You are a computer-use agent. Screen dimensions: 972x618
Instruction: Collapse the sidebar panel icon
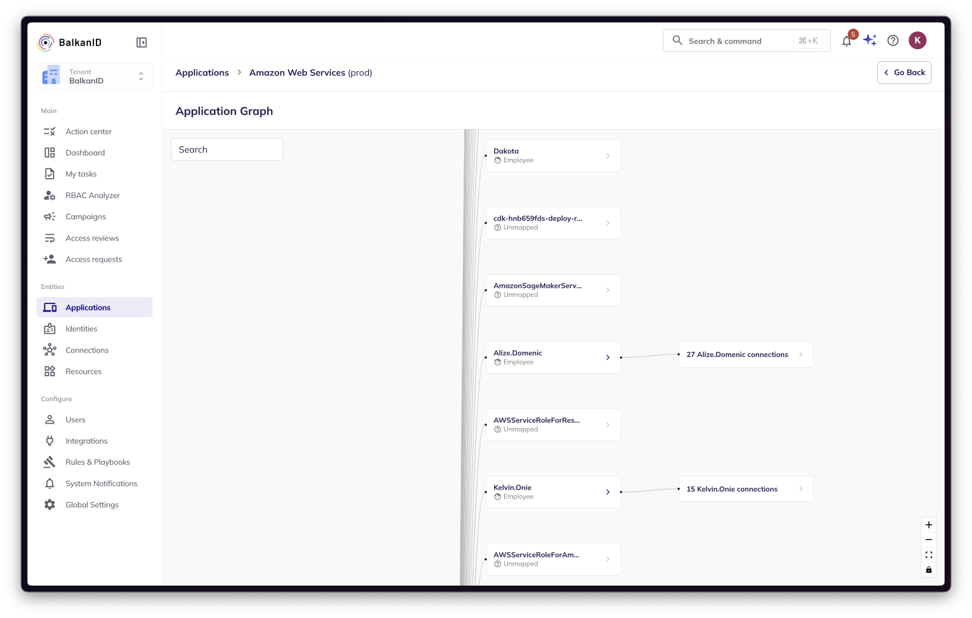point(141,42)
